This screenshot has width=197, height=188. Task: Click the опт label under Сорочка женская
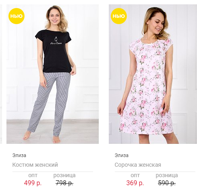(135, 175)
